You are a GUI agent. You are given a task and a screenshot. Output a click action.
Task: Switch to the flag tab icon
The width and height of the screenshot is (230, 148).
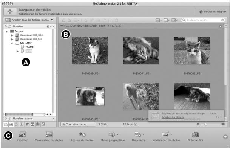27,124
